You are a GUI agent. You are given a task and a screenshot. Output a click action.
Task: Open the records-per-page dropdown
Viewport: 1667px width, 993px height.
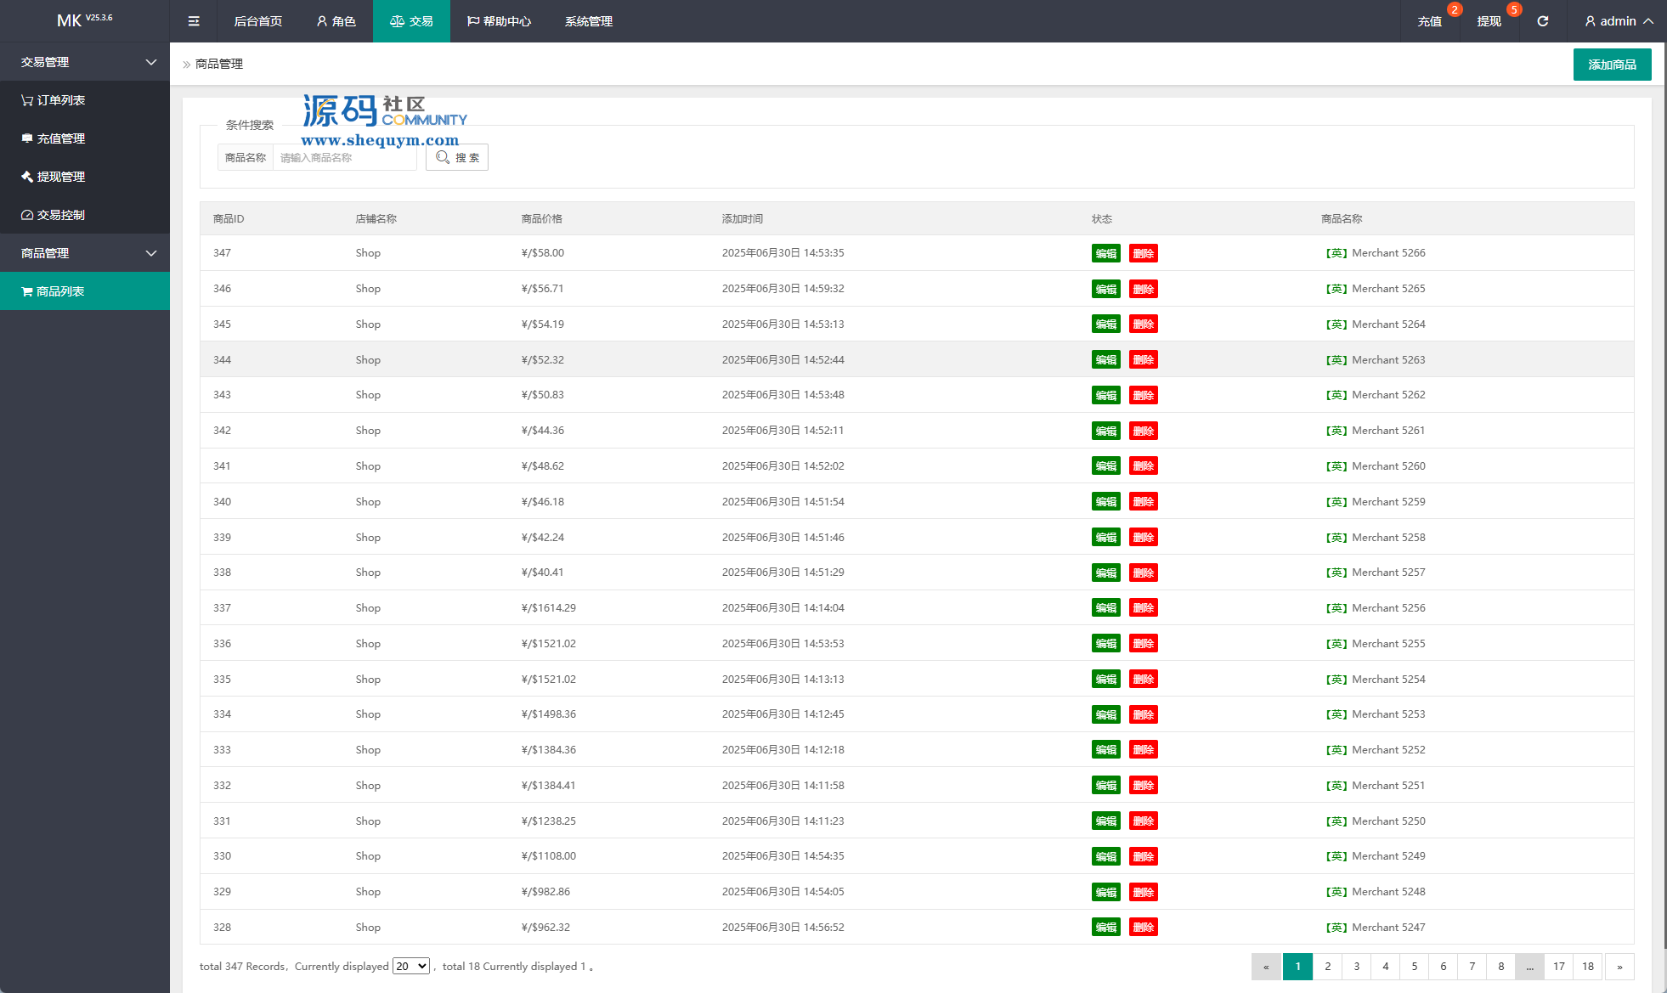[x=410, y=967]
